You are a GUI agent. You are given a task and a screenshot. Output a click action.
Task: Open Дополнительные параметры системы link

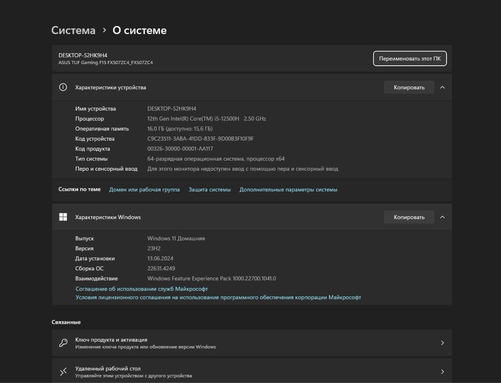pos(288,190)
